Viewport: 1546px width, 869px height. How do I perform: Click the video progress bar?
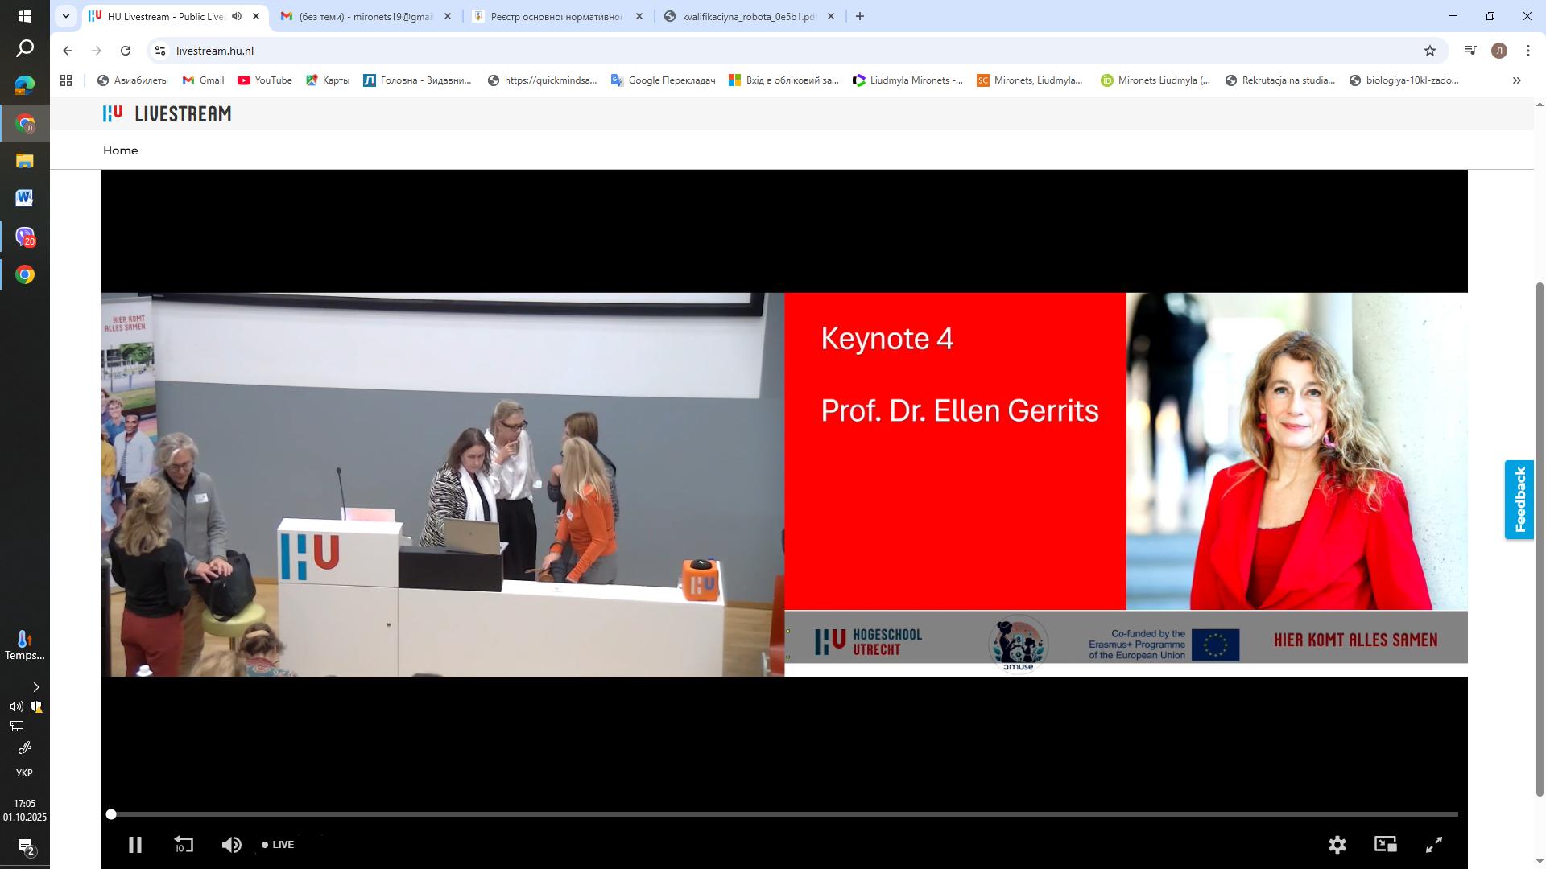784,814
